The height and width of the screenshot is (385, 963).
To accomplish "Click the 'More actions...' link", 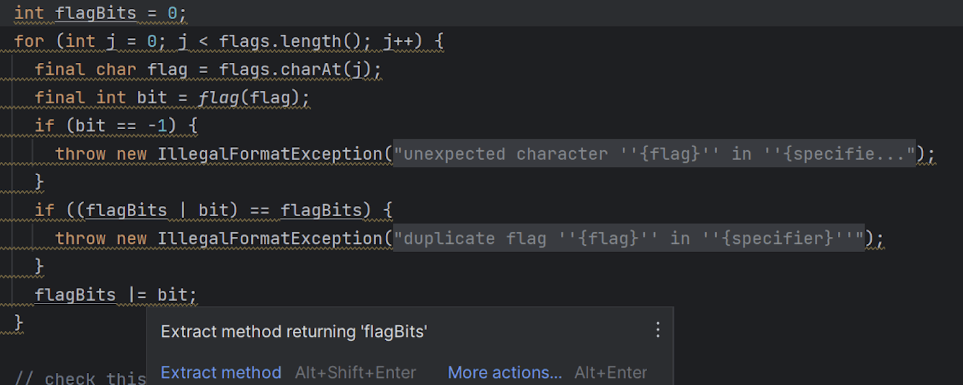I will (x=505, y=373).
